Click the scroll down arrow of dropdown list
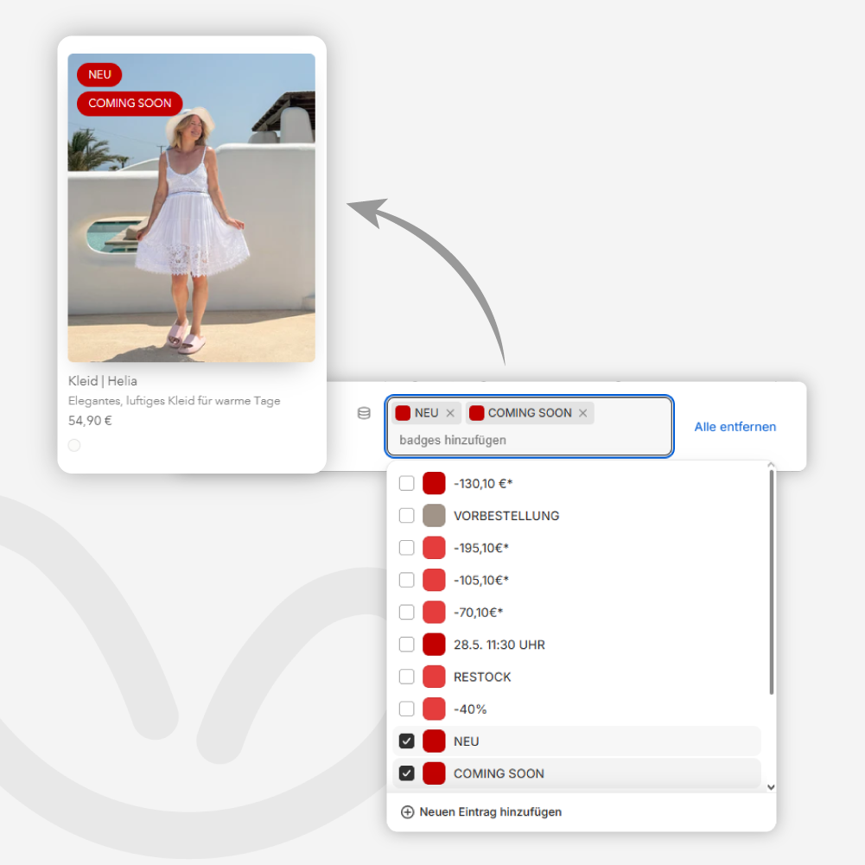Image resolution: width=865 pixels, height=865 pixels. tap(771, 787)
